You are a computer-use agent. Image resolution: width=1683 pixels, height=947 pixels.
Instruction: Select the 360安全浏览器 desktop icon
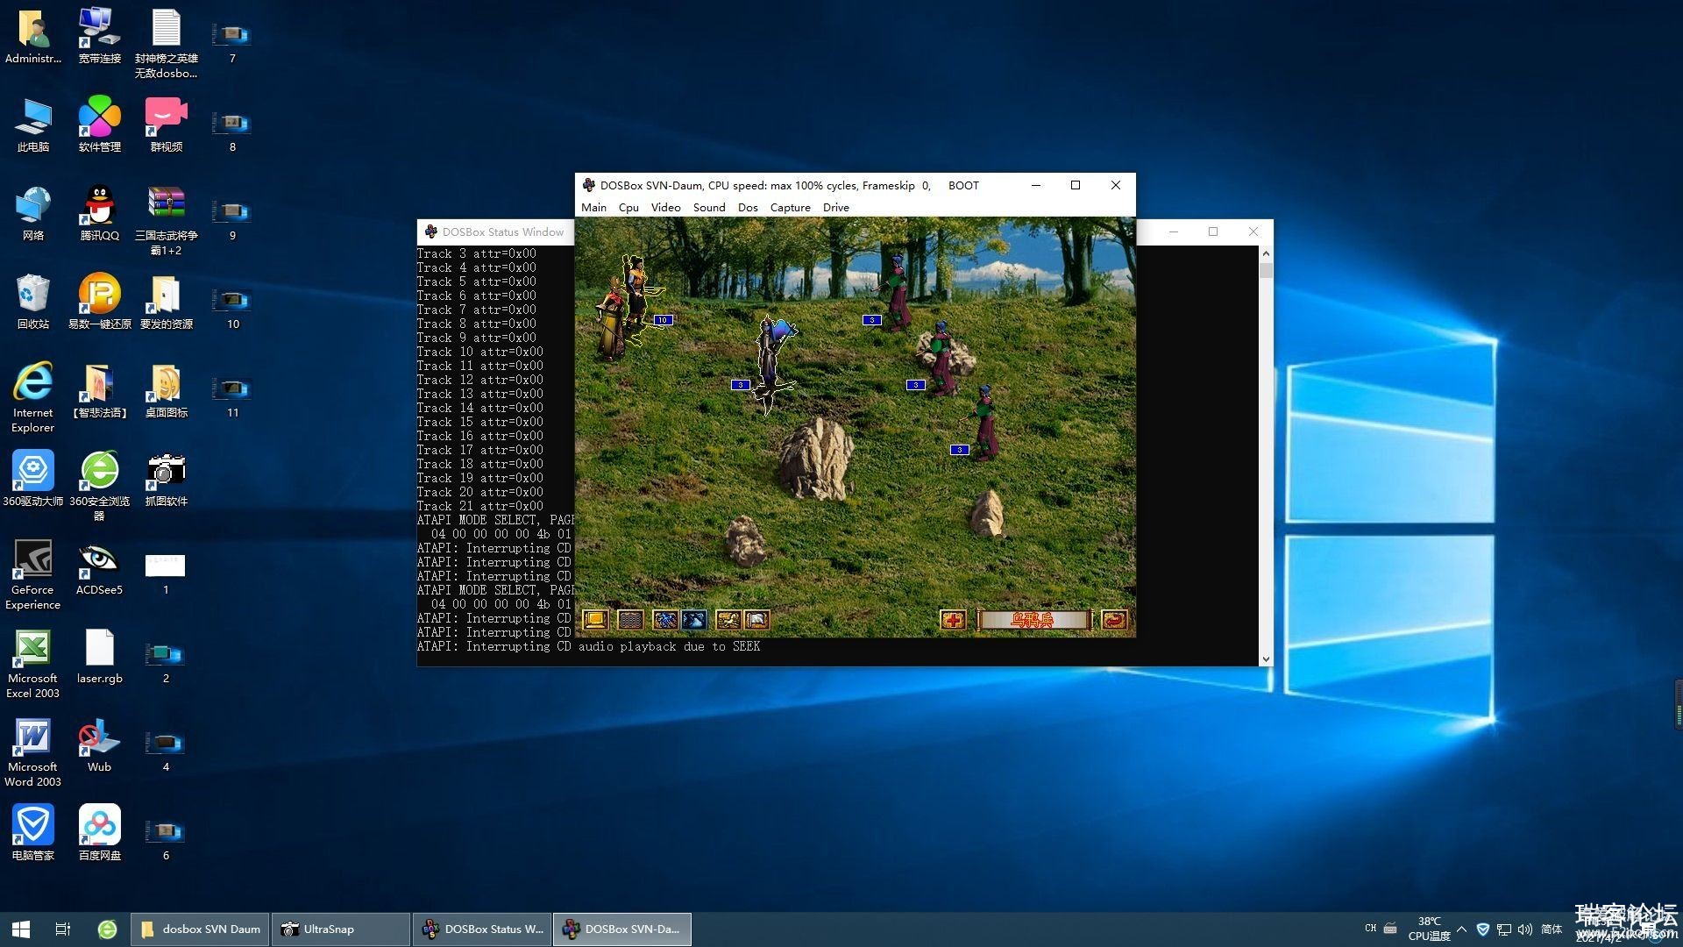[100, 487]
